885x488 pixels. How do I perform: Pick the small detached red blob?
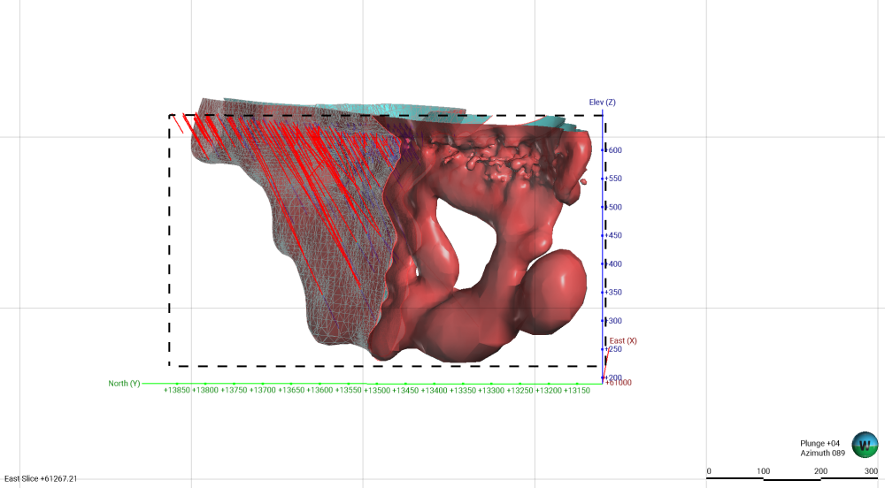point(583,181)
